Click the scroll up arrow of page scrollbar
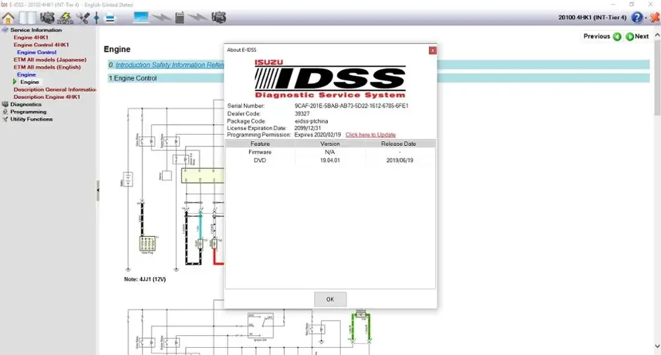This screenshot has width=661, height=355. (657, 36)
